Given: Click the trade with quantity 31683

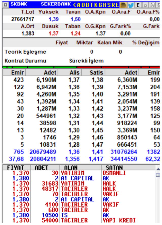Looking at the screenshot, I should (50, 184).
